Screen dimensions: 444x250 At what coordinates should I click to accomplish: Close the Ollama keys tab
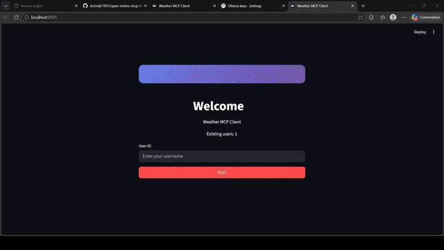coord(284,6)
